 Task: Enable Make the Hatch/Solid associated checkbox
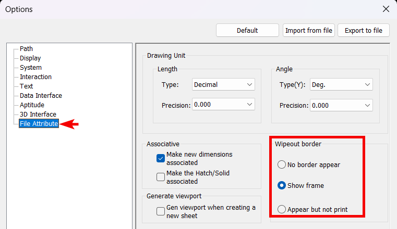161,177
